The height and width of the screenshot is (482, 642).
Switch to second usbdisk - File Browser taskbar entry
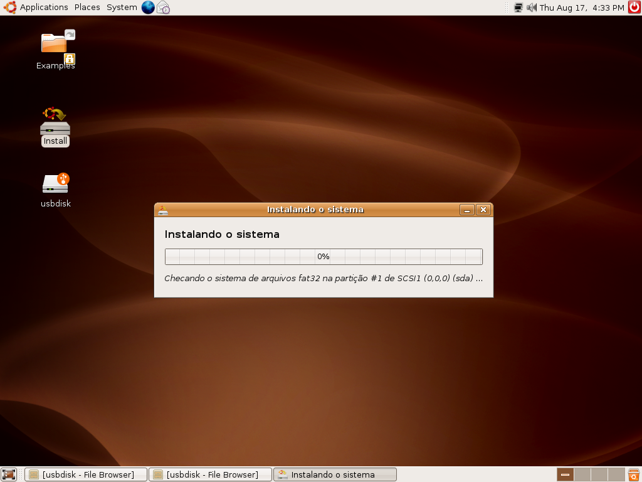tap(210, 474)
